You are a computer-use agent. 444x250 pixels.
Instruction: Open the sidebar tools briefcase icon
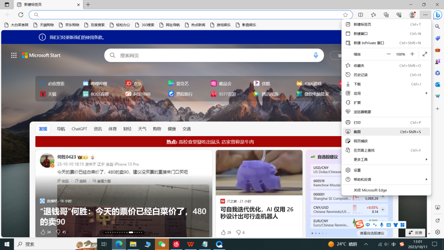[x=437, y=50]
